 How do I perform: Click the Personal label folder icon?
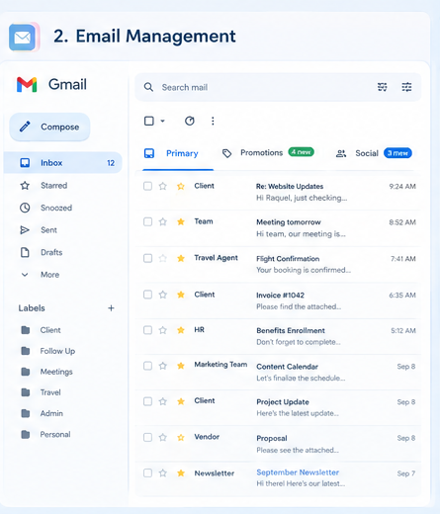pyautogui.click(x=26, y=434)
